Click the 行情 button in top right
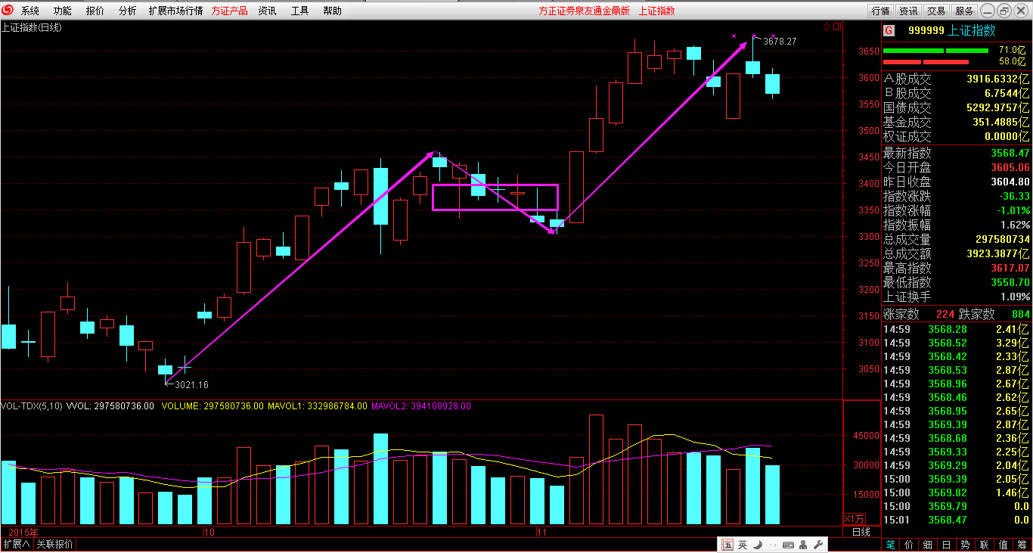Screen dimensions: 1033x553 [880, 11]
